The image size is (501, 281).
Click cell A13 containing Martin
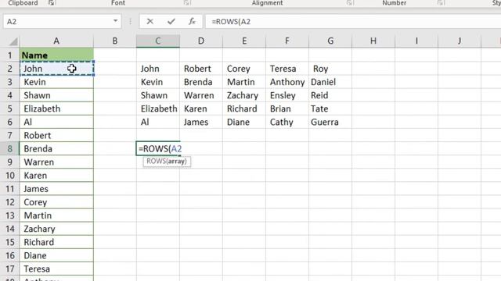[x=56, y=215]
